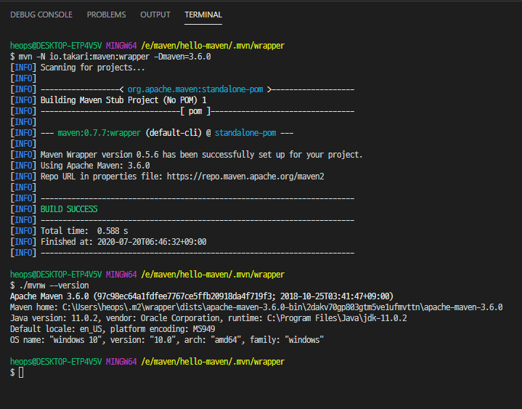This screenshot has width=522, height=409.
Task: Click the '[ pom ]' separator label
Action: (x=195, y=111)
